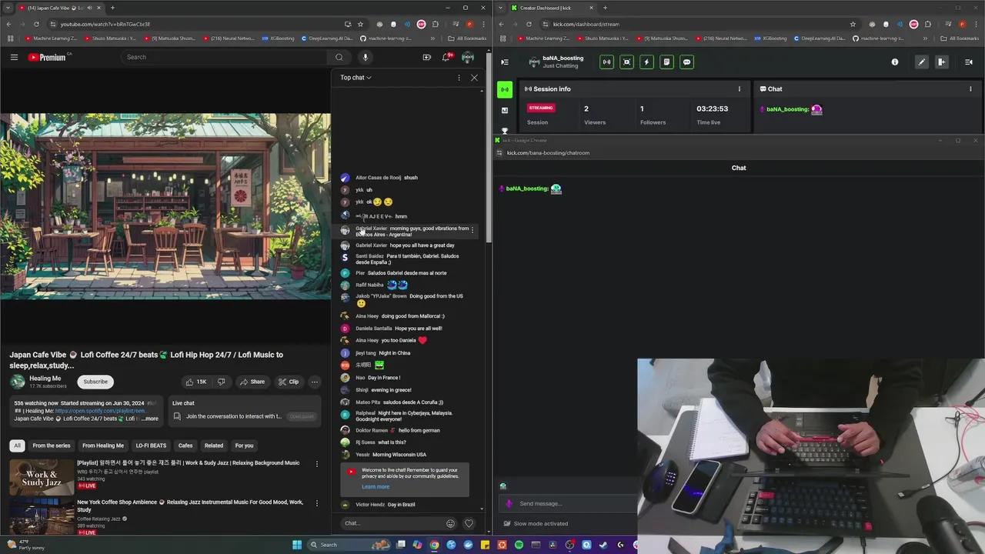Select the LO-FI BEATS chip
The height and width of the screenshot is (554, 985).
pyautogui.click(x=151, y=446)
